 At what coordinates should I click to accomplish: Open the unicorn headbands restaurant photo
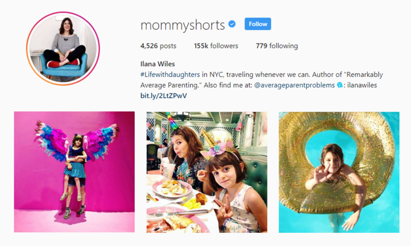207,172
